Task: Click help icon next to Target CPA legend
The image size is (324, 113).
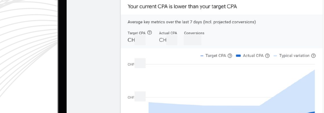Action: (230, 56)
